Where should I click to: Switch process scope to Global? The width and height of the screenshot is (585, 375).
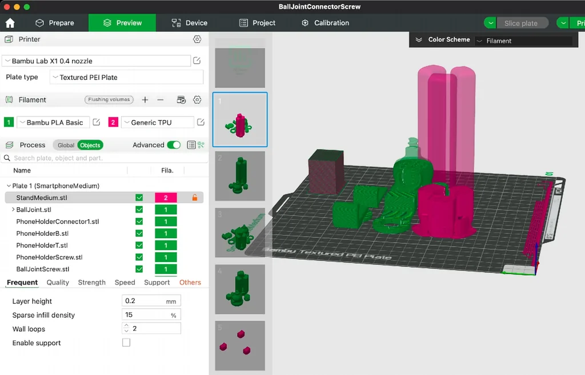click(65, 145)
